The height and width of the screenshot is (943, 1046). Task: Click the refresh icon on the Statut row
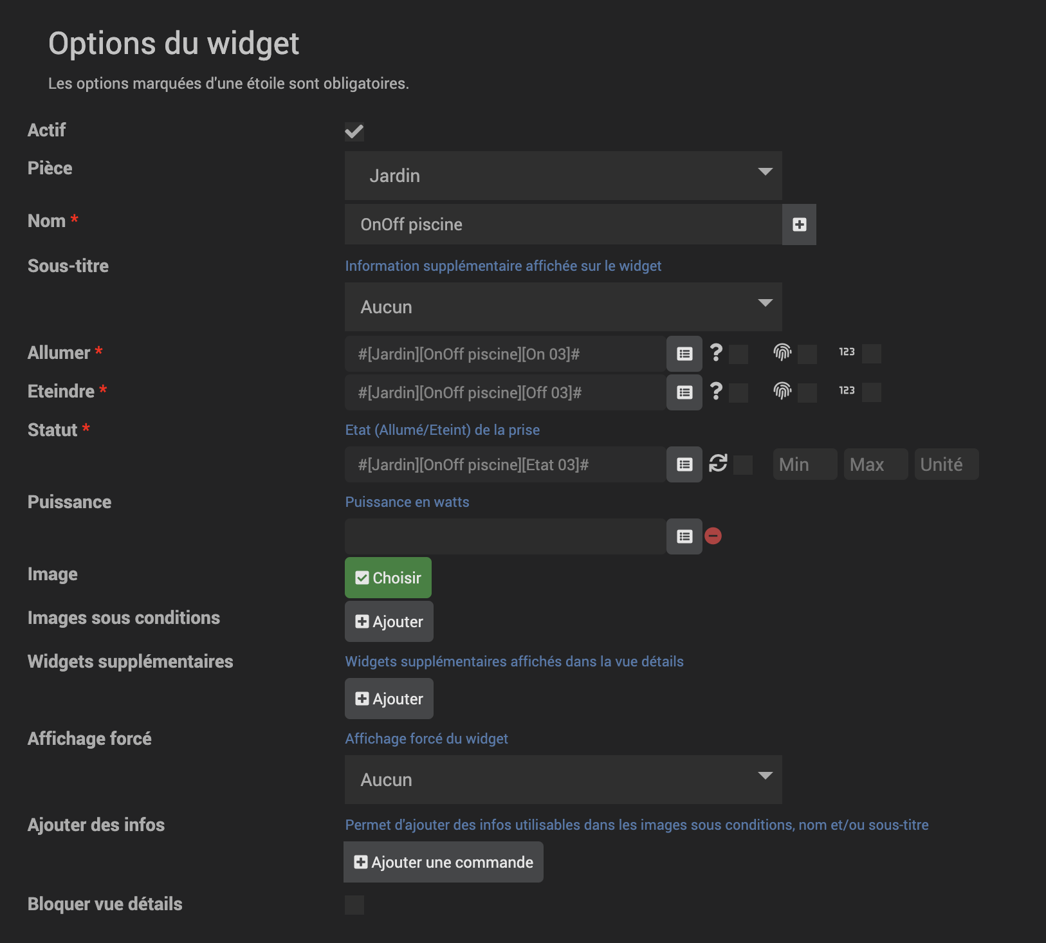coord(718,464)
